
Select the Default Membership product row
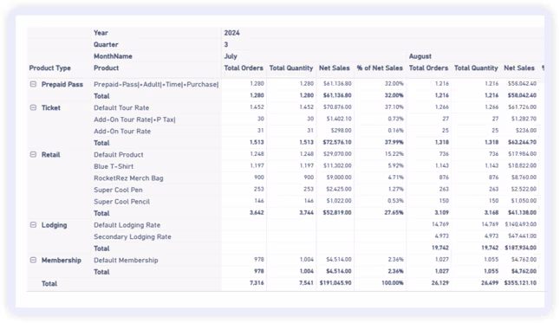tap(126, 260)
